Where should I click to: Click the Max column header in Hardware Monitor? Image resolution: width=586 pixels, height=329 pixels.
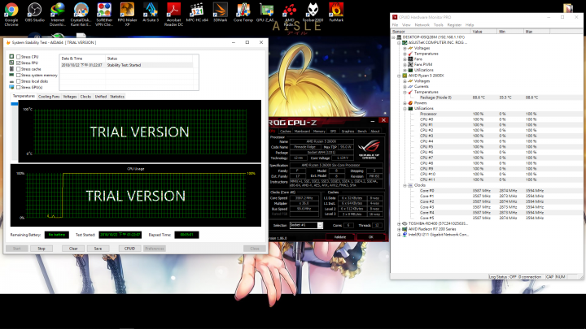[536, 32]
